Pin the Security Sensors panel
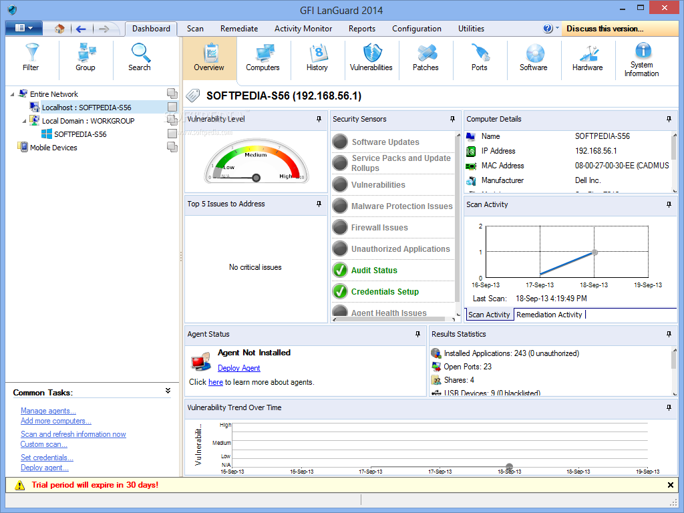 [452, 119]
